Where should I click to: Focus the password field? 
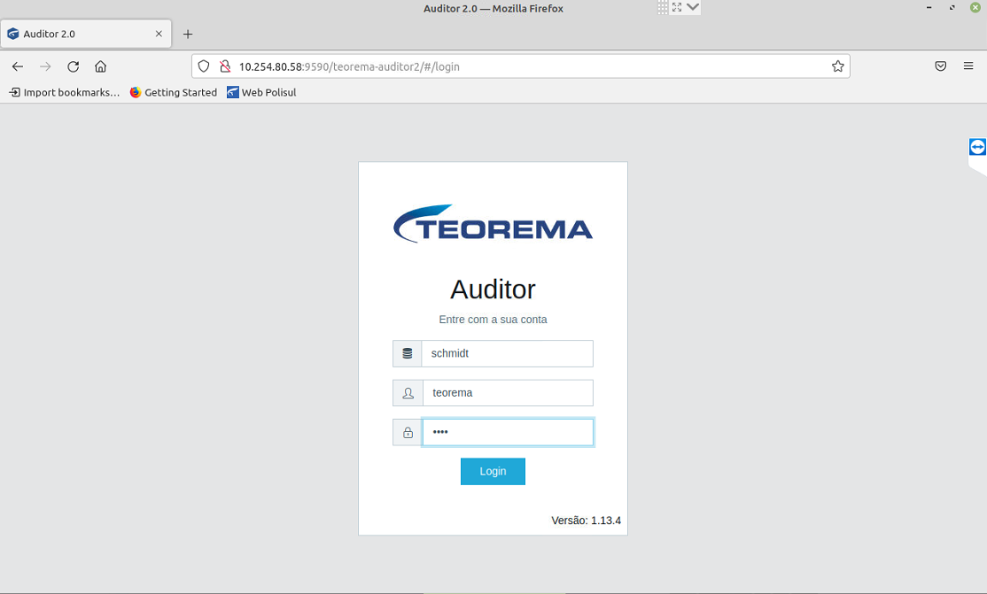(x=508, y=432)
